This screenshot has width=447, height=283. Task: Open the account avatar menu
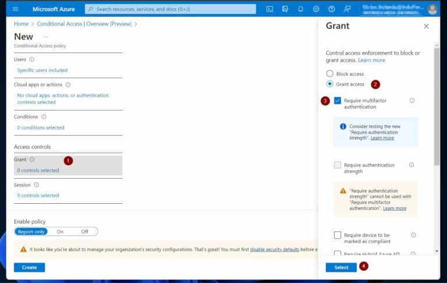[x=432, y=9]
